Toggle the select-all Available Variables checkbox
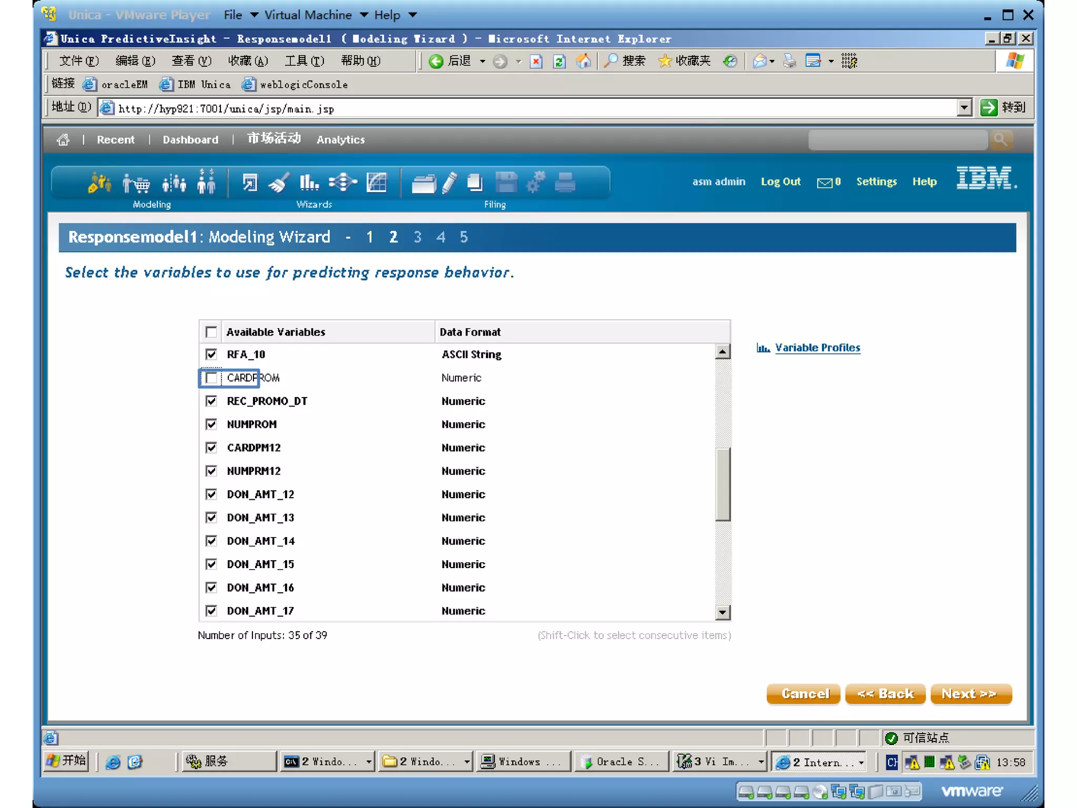This screenshot has width=1077, height=808. click(x=211, y=332)
